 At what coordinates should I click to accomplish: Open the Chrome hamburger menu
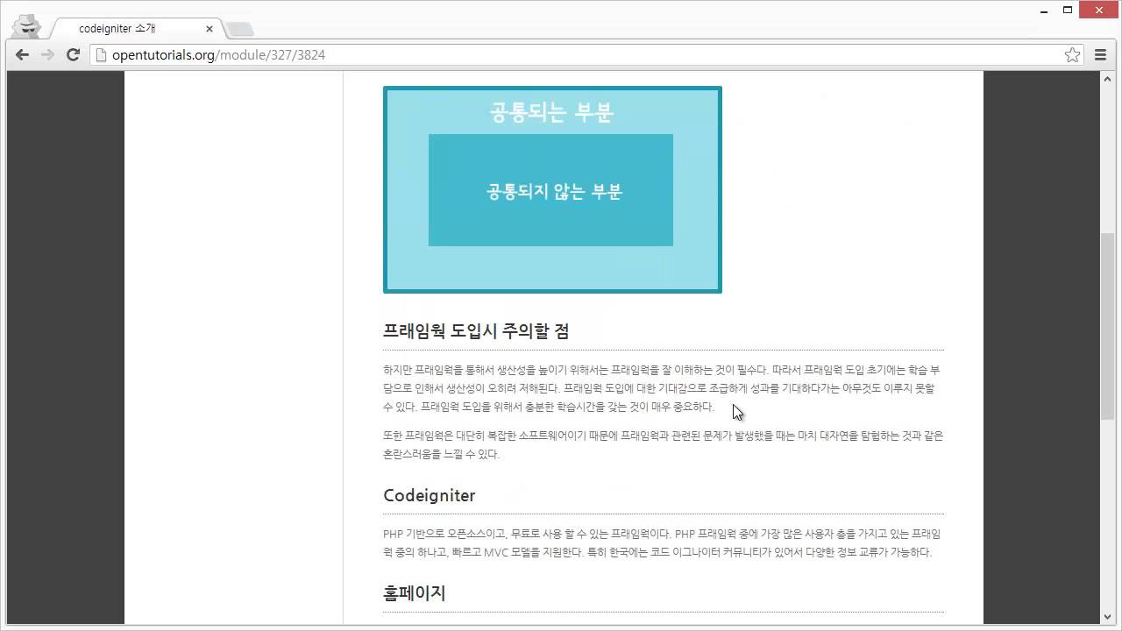[x=1101, y=54]
